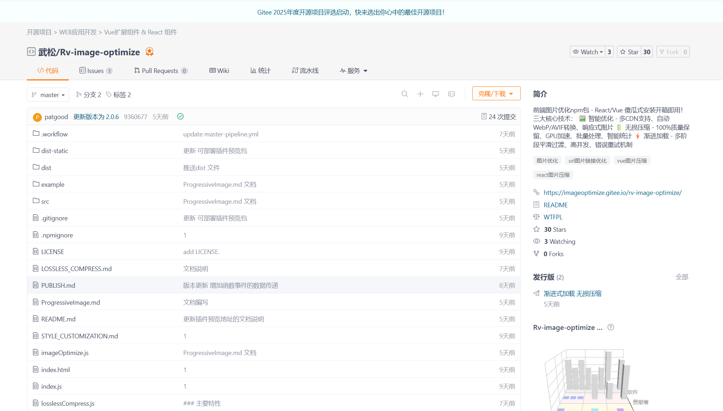
Task: Click the GVP medal badge beside repository name
Action: [x=149, y=52]
